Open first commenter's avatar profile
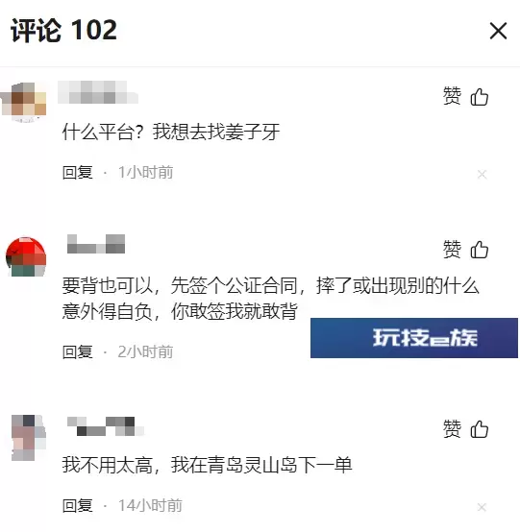520x532 pixels. (24, 101)
